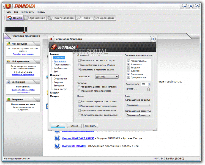
Task: Expand the Скорость в байт/сек dropdown
Action: 107,77
